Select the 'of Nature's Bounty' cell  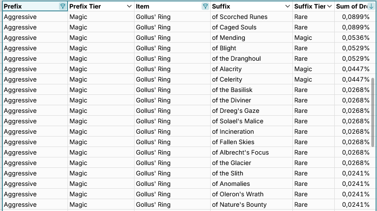point(251,204)
